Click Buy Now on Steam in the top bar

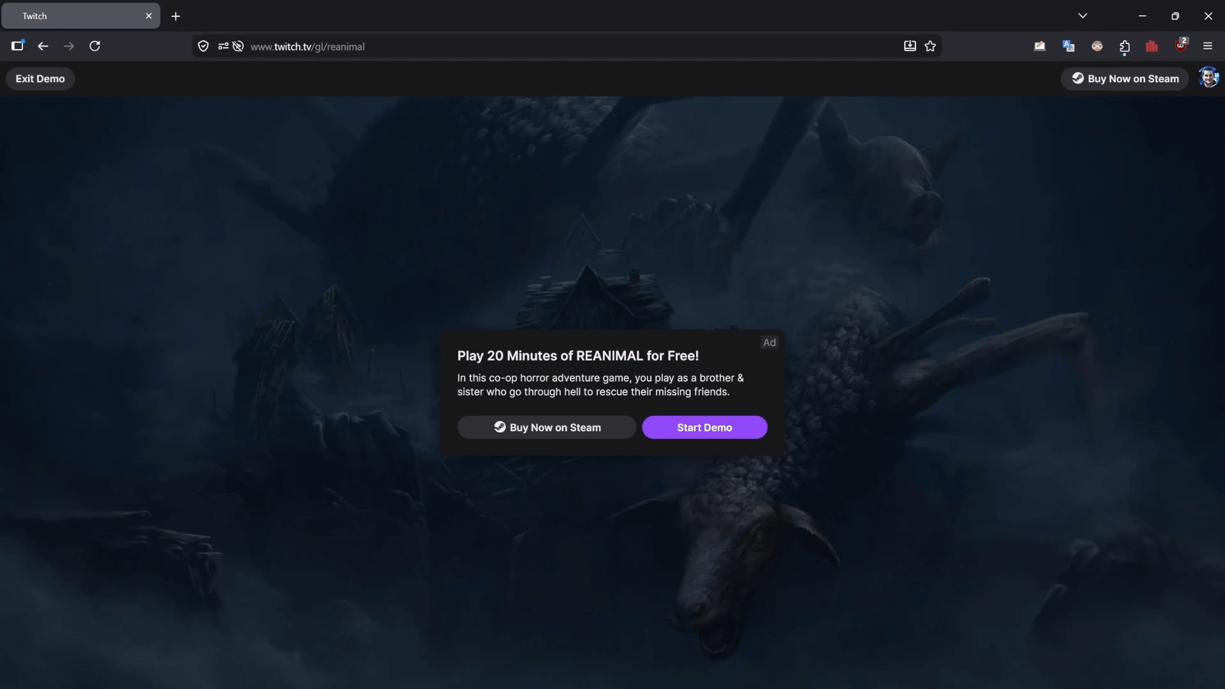pyautogui.click(x=1124, y=78)
